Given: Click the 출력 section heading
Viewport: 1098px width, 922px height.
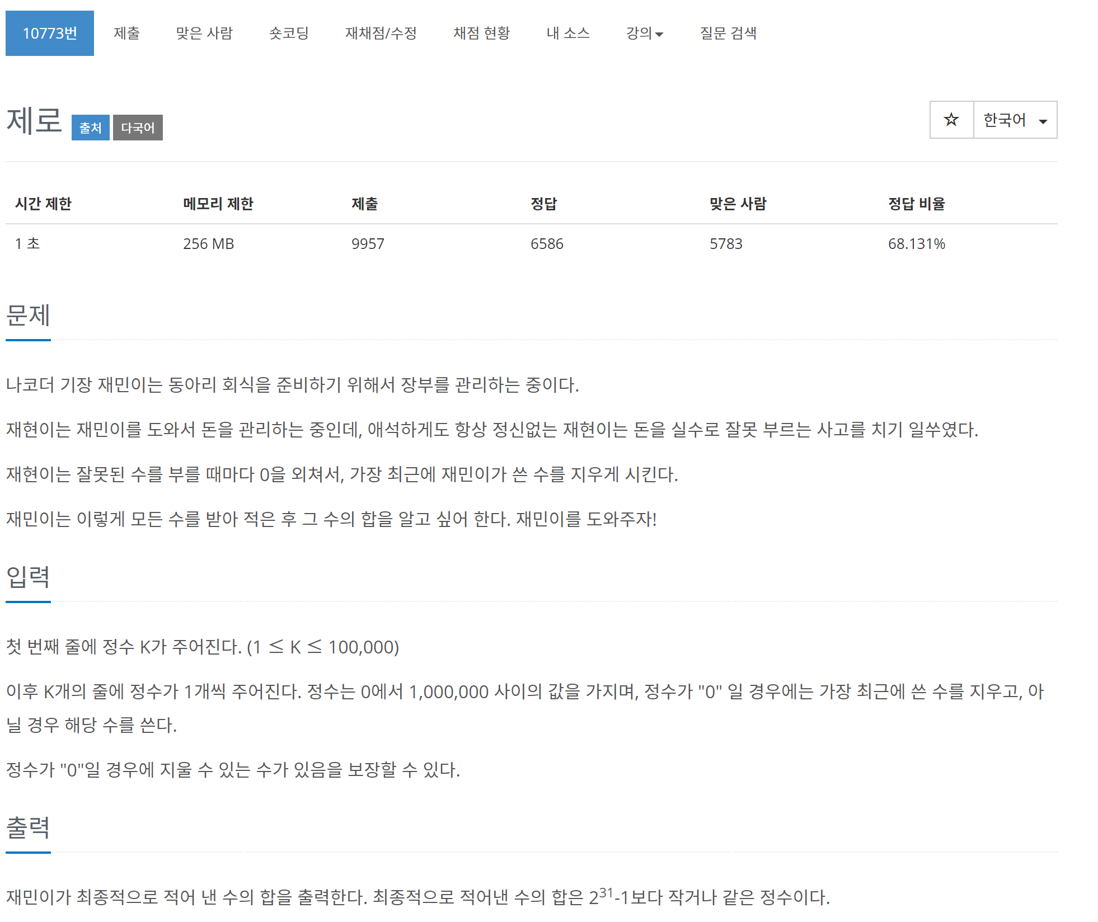Looking at the screenshot, I should tap(28, 827).
